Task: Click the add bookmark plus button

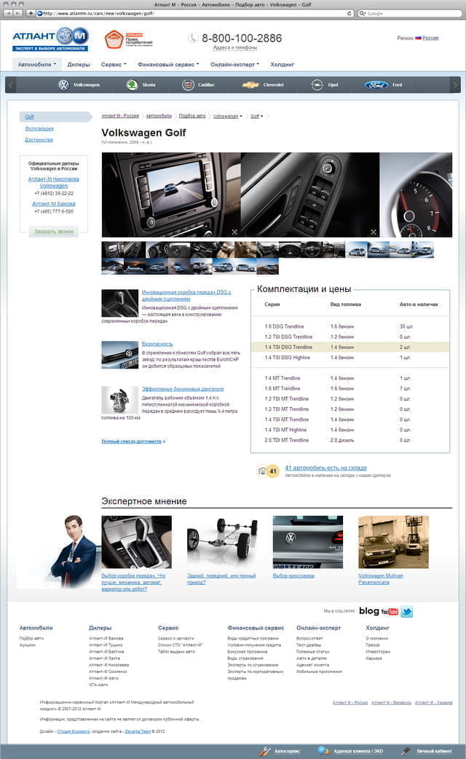Action: tap(31, 13)
